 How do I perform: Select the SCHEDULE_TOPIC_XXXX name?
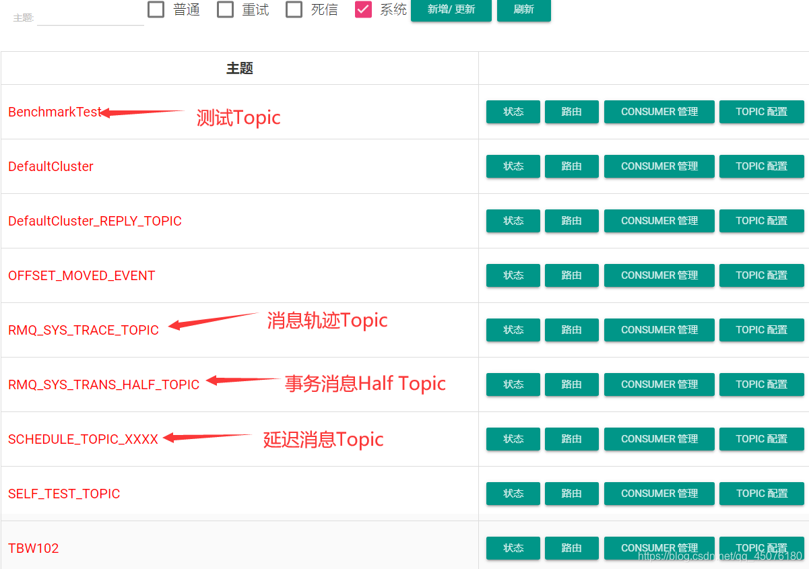click(x=83, y=439)
